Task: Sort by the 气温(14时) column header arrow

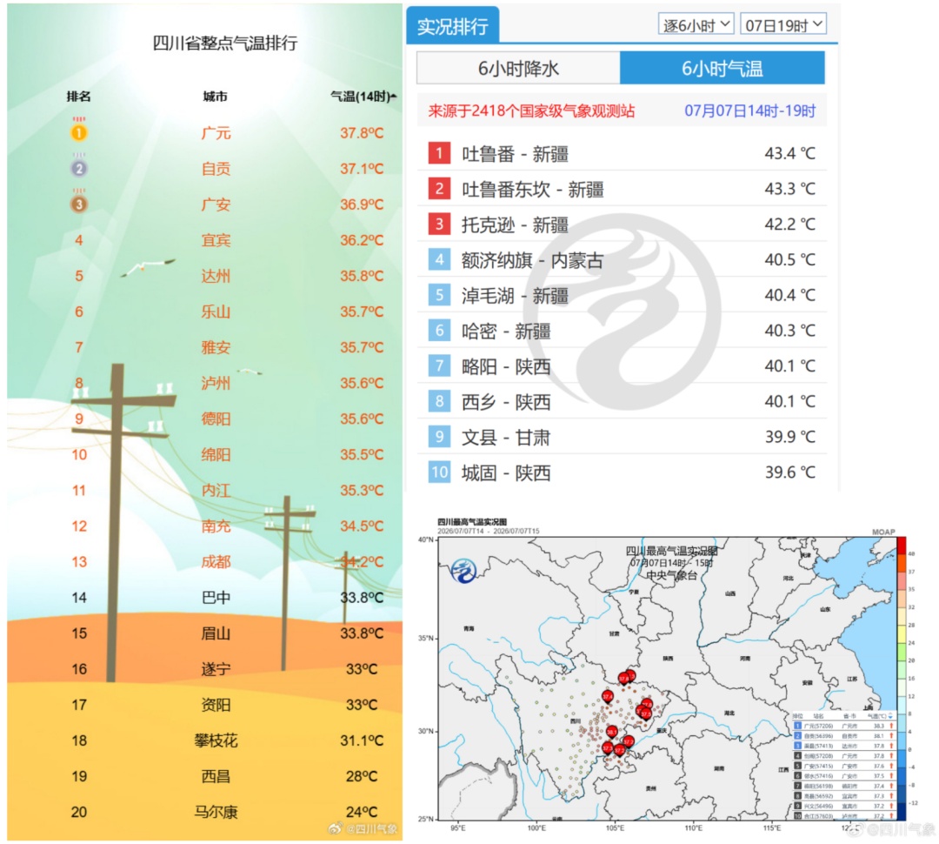Action: [393, 96]
